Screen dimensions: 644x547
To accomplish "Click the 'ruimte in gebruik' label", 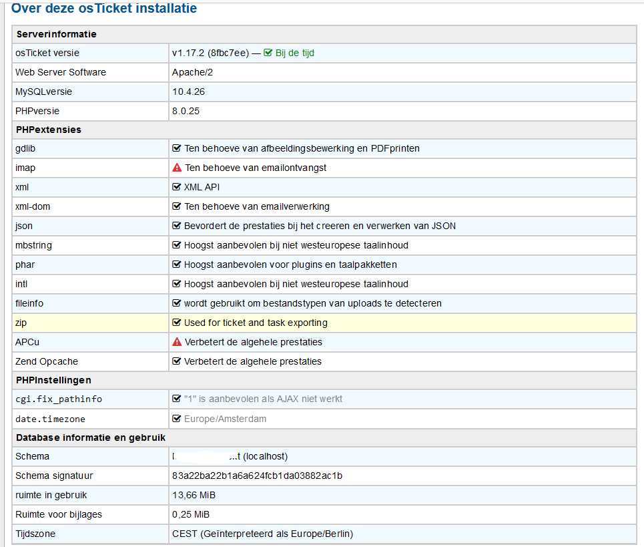I will pos(51,495).
